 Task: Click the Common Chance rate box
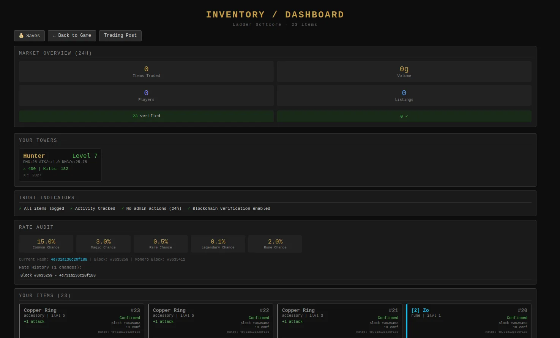point(46,244)
